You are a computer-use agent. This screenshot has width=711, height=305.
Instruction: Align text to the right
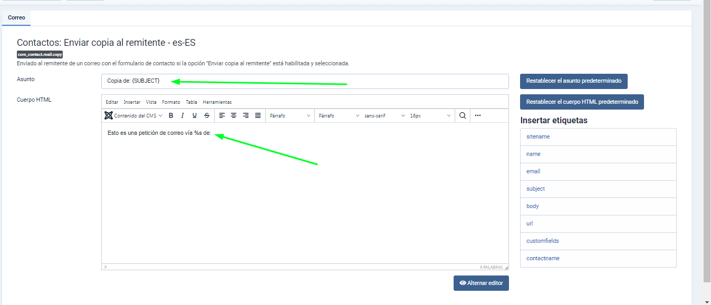click(x=246, y=115)
